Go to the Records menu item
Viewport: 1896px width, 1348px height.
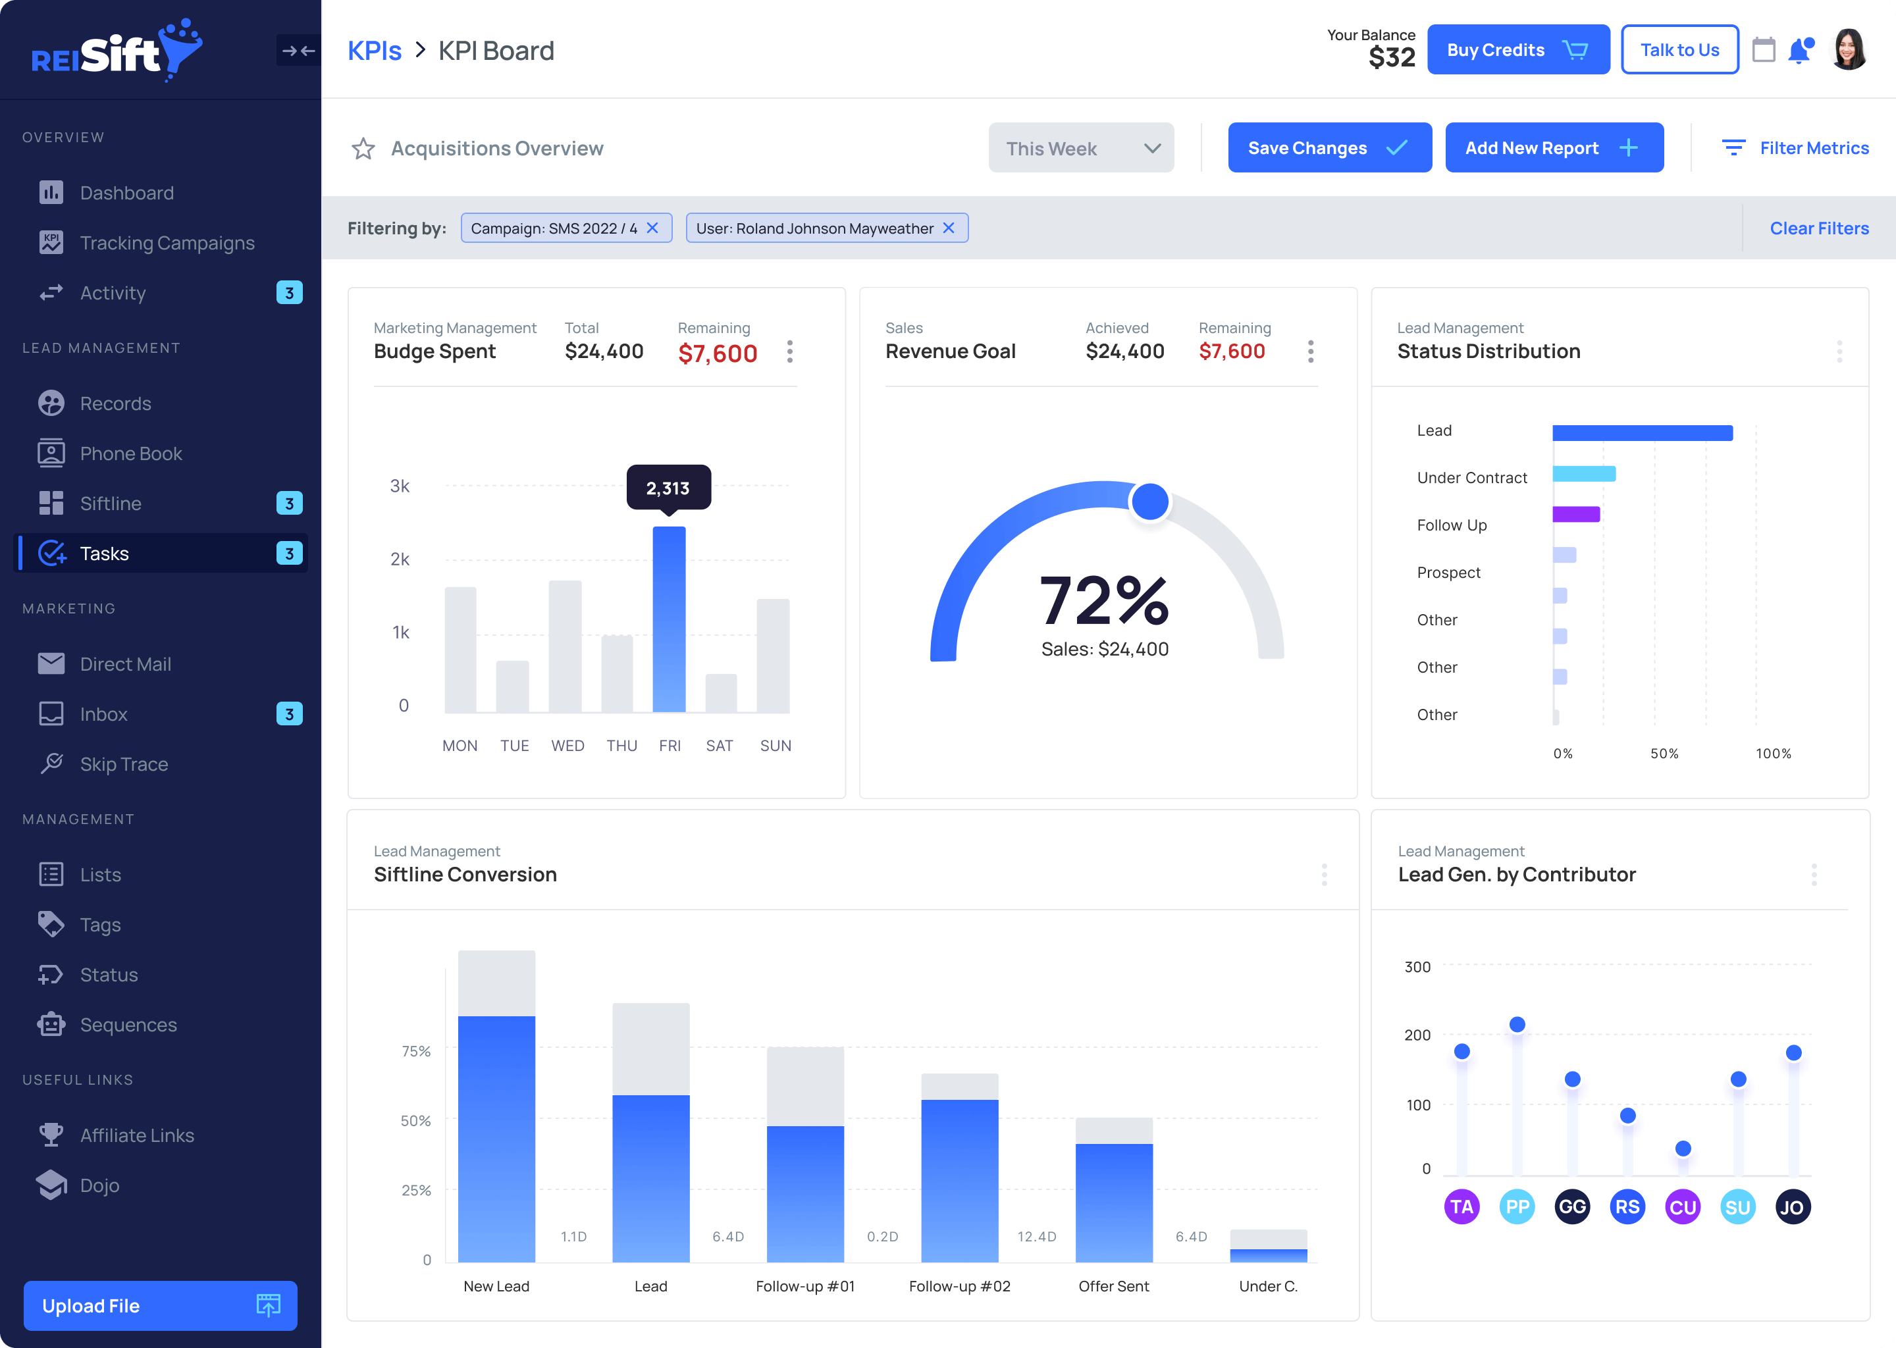coord(115,403)
